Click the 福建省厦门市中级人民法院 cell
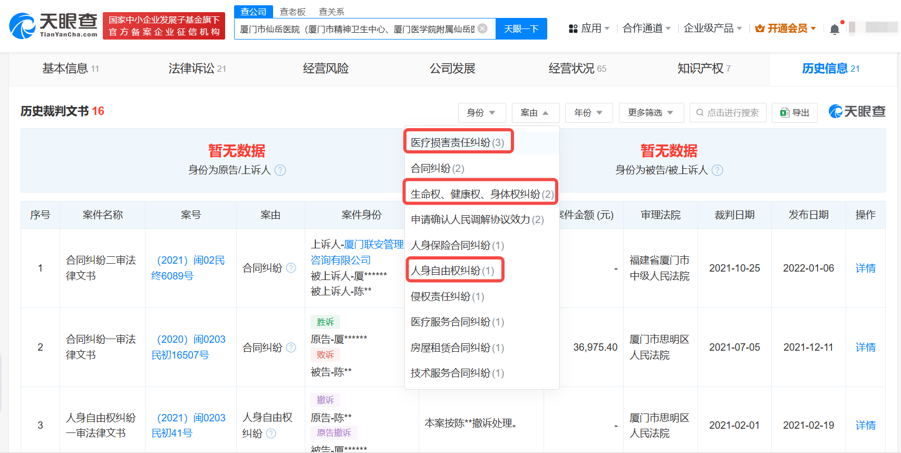Screen dimensions: 901x453 (660, 268)
